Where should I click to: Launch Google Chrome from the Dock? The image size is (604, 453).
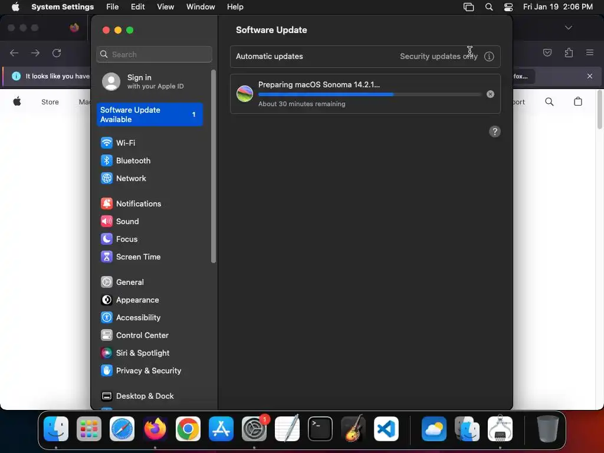[x=188, y=429]
